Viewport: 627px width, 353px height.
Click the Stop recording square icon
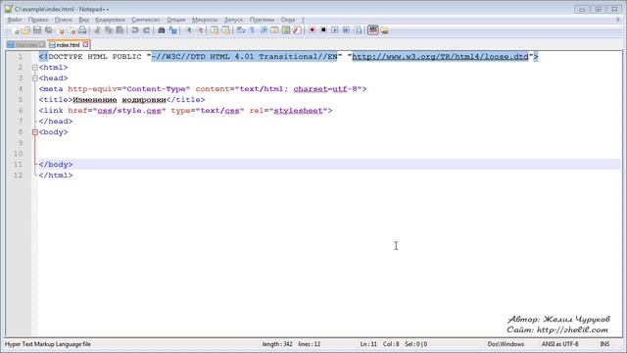pos(323,30)
